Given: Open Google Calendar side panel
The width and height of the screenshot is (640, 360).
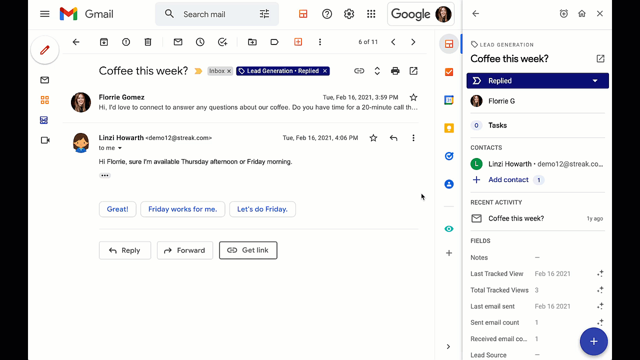Looking at the screenshot, I should pyautogui.click(x=448, y=100).
